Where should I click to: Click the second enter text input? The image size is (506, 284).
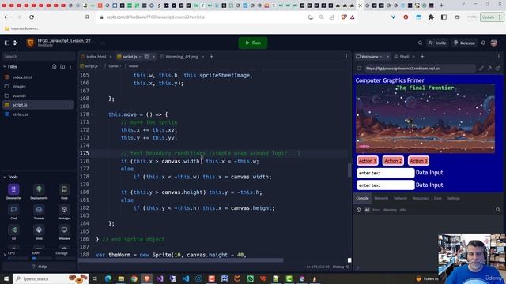point(385,185)
